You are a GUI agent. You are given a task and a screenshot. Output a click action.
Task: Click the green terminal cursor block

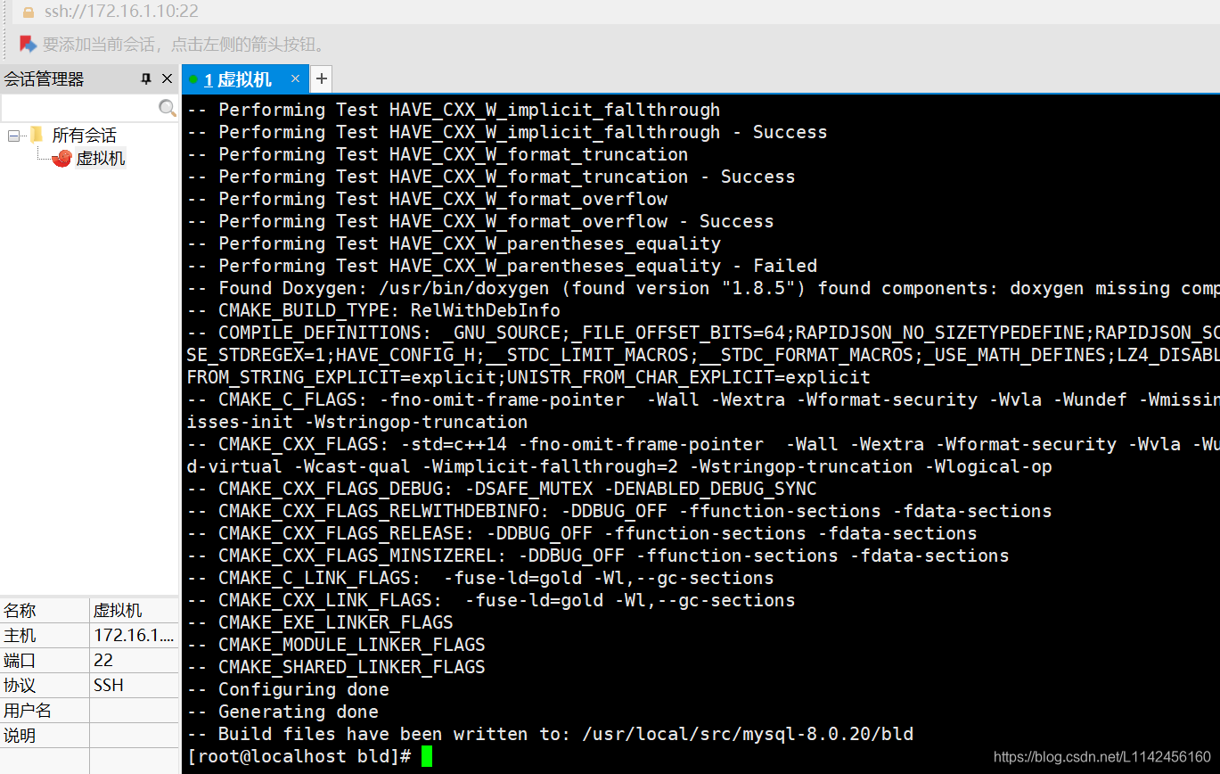(427, 757)
